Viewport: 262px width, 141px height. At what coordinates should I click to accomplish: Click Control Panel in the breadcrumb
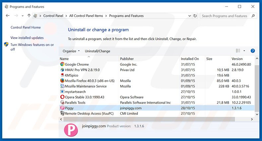53,16
